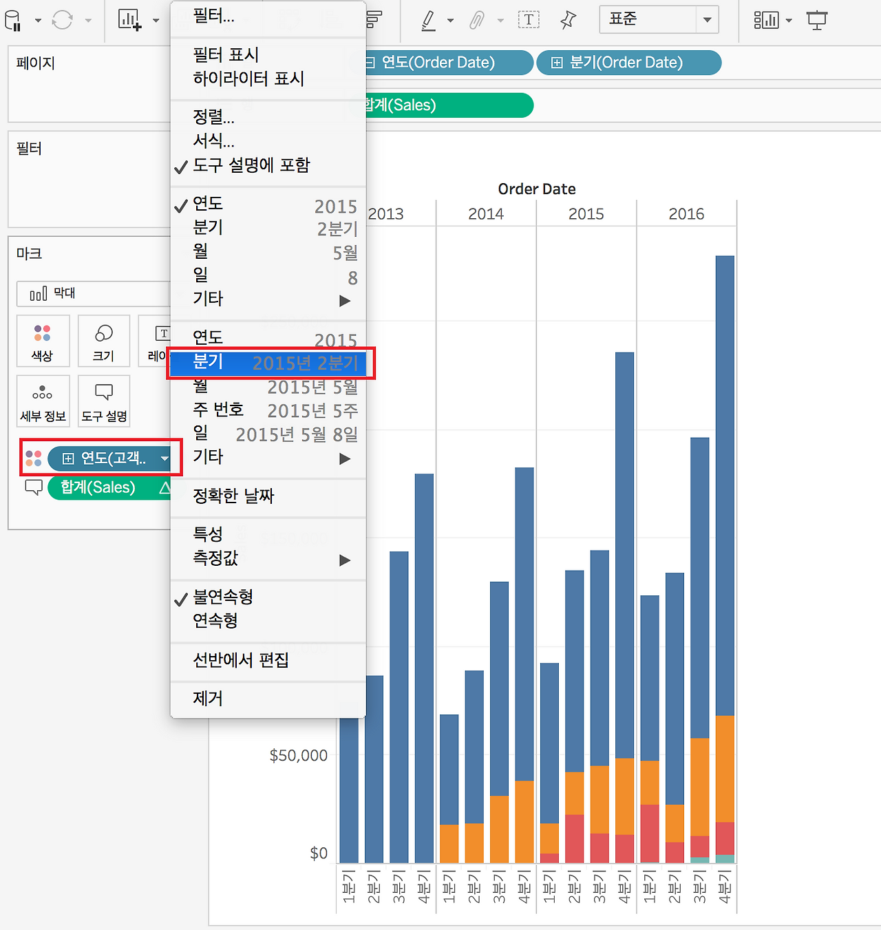Choose 정확한 날짜 menu entry
881x930 pixels.
tap(268, 496)
